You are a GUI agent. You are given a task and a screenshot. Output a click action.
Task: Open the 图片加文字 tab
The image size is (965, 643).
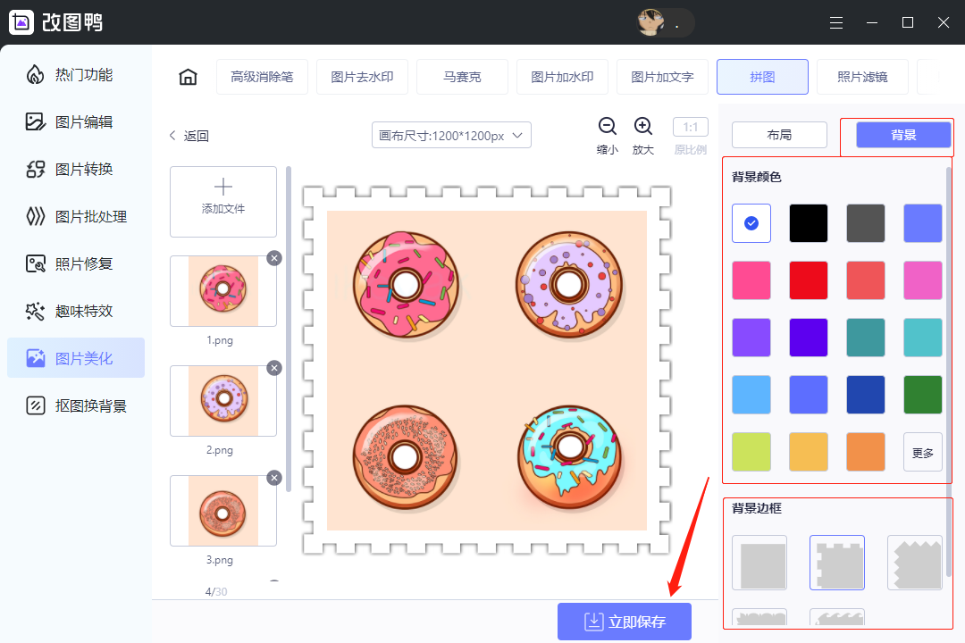tap(662, 77)
